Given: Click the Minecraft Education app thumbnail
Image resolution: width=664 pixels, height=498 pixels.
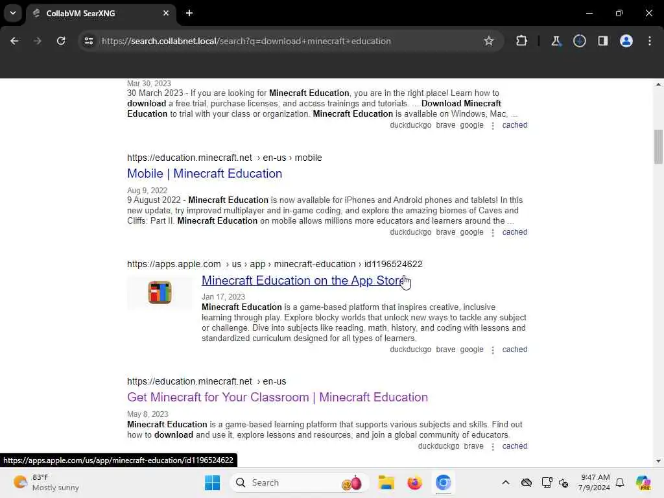Looking at the screenshot, I should [x=160, y=292].
